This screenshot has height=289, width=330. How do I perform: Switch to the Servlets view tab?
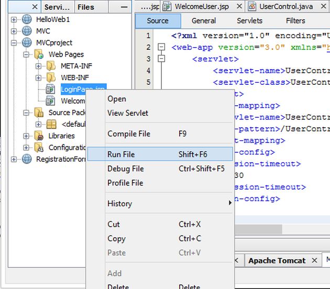tap(250, 21)
